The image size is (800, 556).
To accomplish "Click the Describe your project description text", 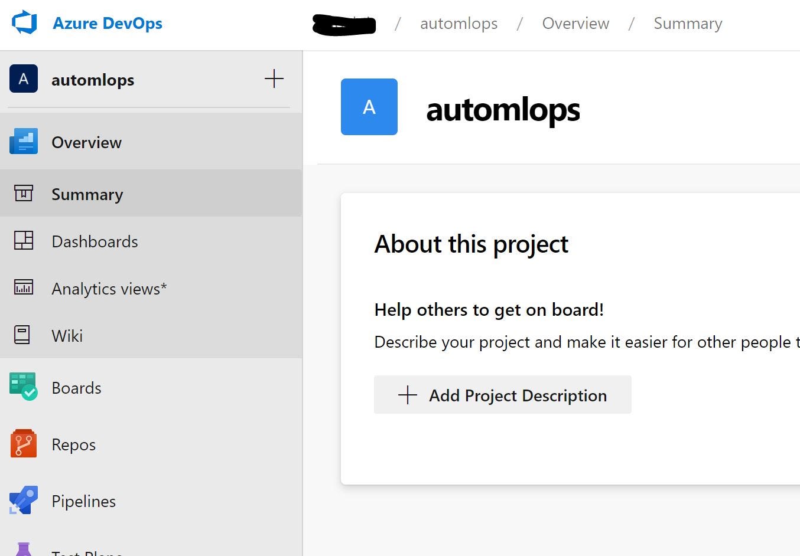I will click(x=587, y=342).
